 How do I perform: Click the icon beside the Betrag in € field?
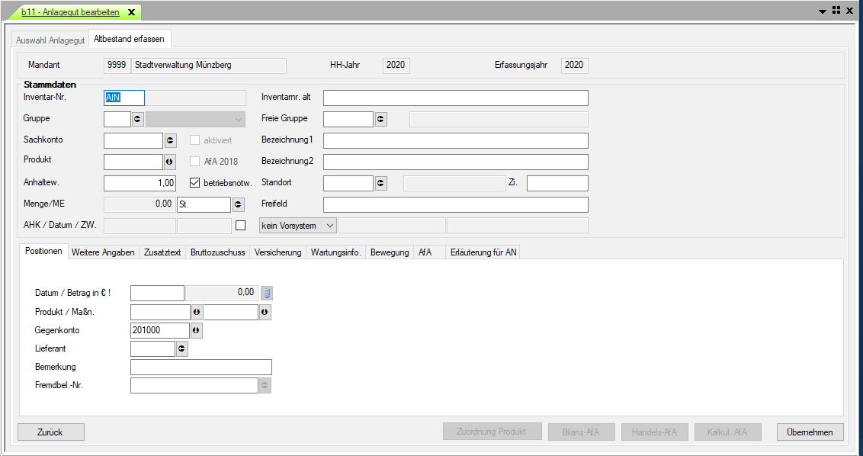coord(267,292)
